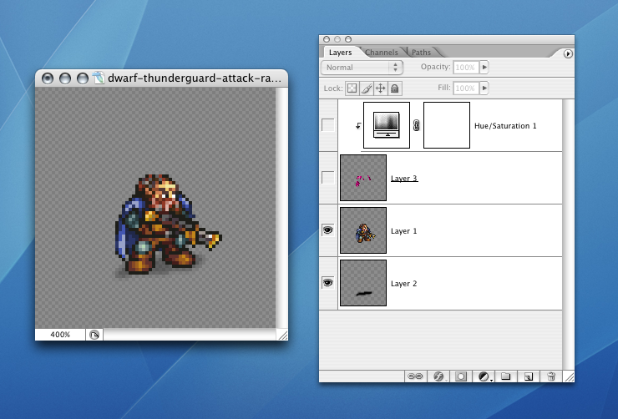This screenshot has width=618, height=419.
Task: Click the Fill value field
Action: coord(465,88)
